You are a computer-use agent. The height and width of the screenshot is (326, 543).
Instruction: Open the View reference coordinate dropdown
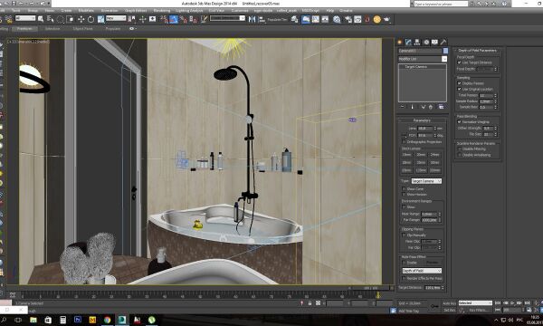pos(116,18)
